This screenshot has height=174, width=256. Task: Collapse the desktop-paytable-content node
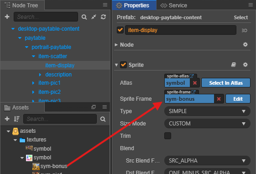click(13, 29)
